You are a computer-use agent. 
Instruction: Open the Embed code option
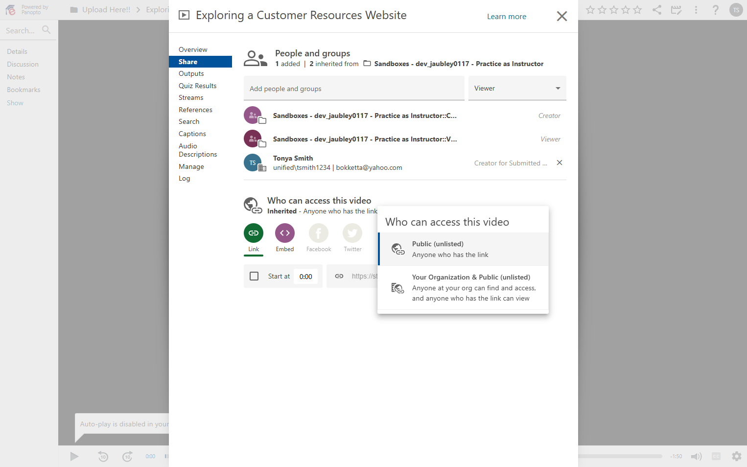point(285,233)
